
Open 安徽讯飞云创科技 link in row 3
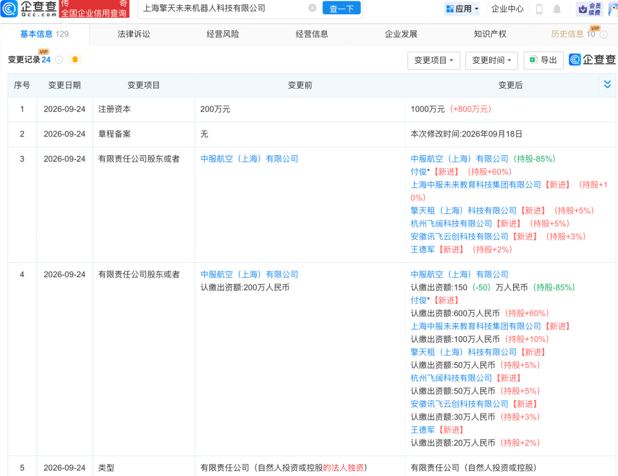459,236
